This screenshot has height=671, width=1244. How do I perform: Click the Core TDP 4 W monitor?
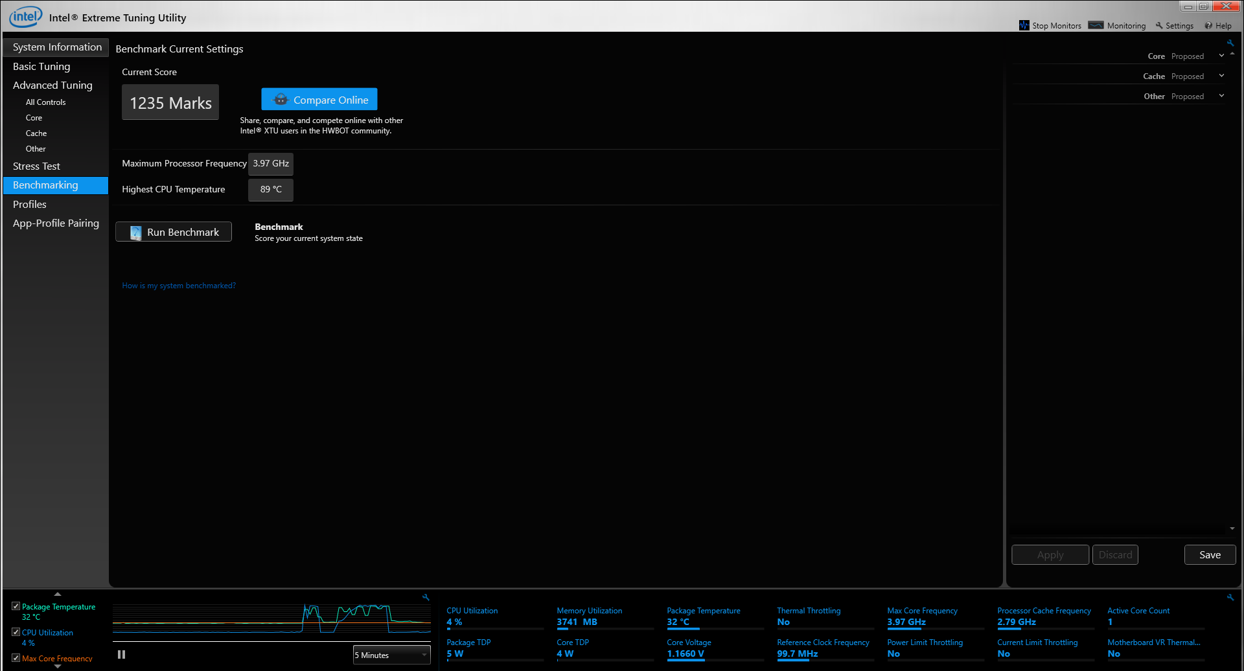(x=605, y=650)
